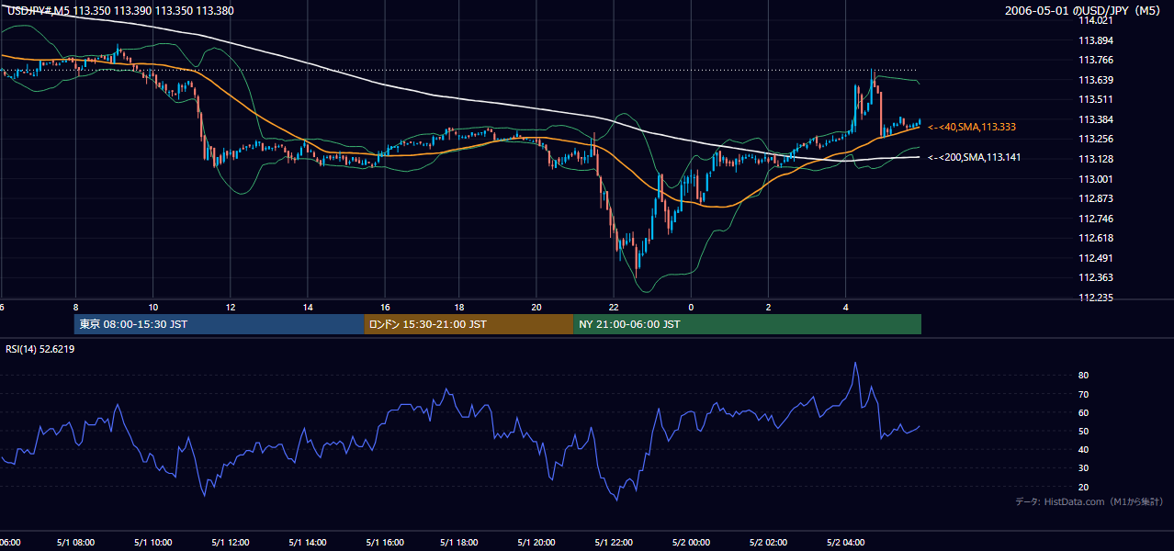Click price axis value 113.001
The width and height of the screenshot is (1174, 551).
point(1097,179)
